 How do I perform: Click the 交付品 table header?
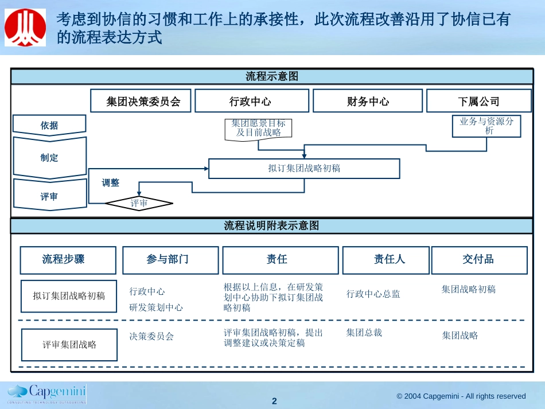479,260
